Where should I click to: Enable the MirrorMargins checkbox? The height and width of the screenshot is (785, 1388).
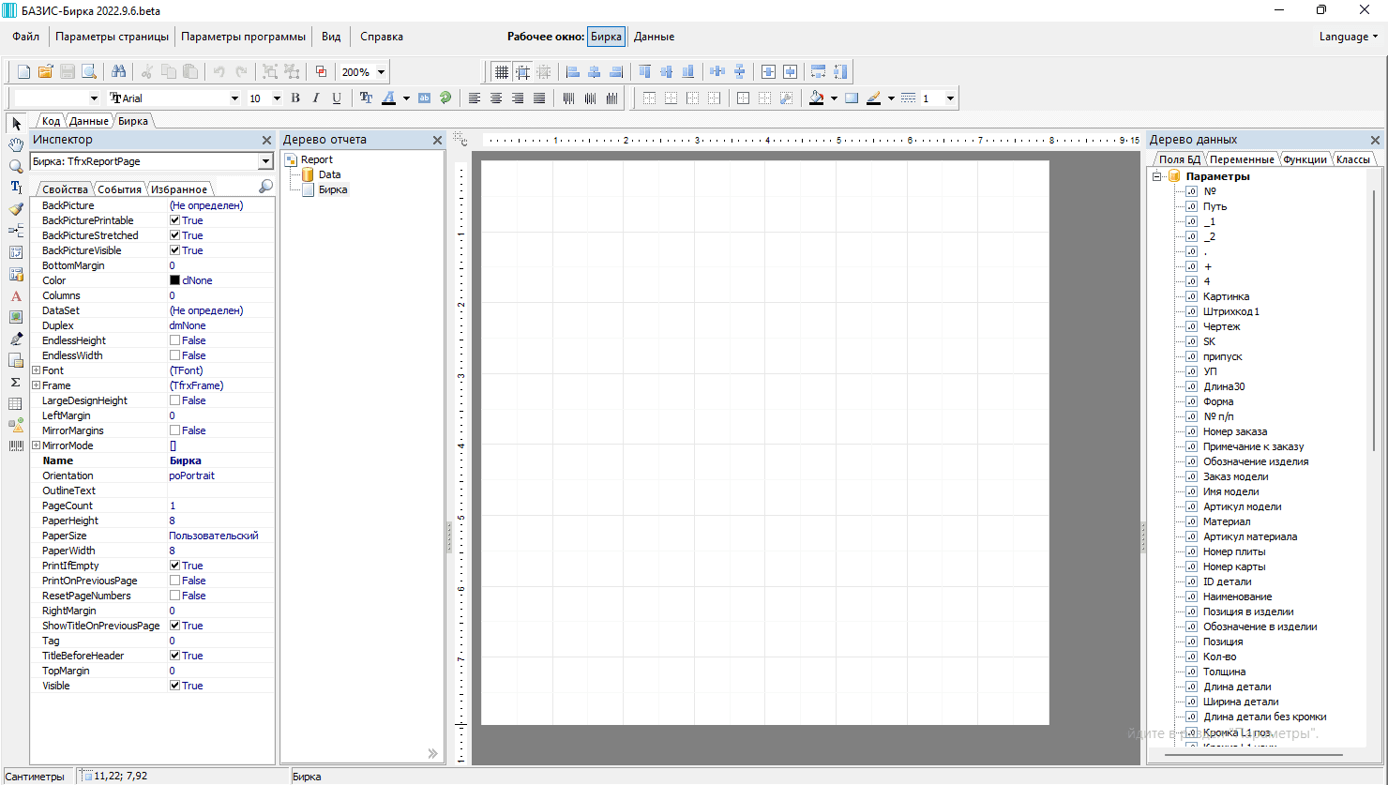tap(174, 430)
